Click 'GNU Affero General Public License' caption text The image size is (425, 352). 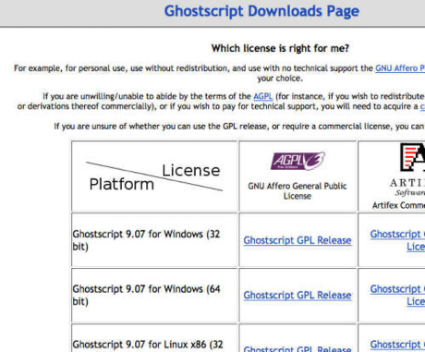point(297,191)
